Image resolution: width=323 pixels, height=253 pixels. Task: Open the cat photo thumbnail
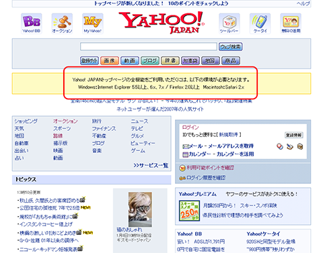coord(140,209)
